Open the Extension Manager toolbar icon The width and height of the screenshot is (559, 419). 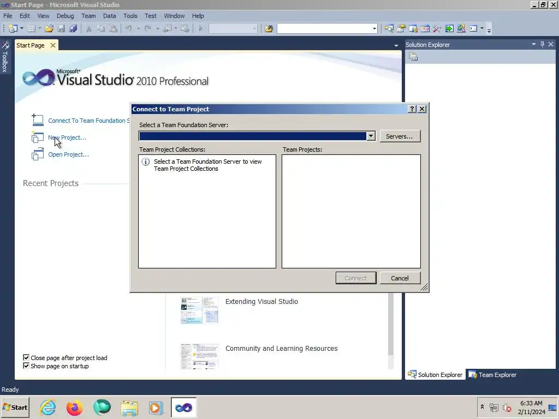(x=461, y=28)
